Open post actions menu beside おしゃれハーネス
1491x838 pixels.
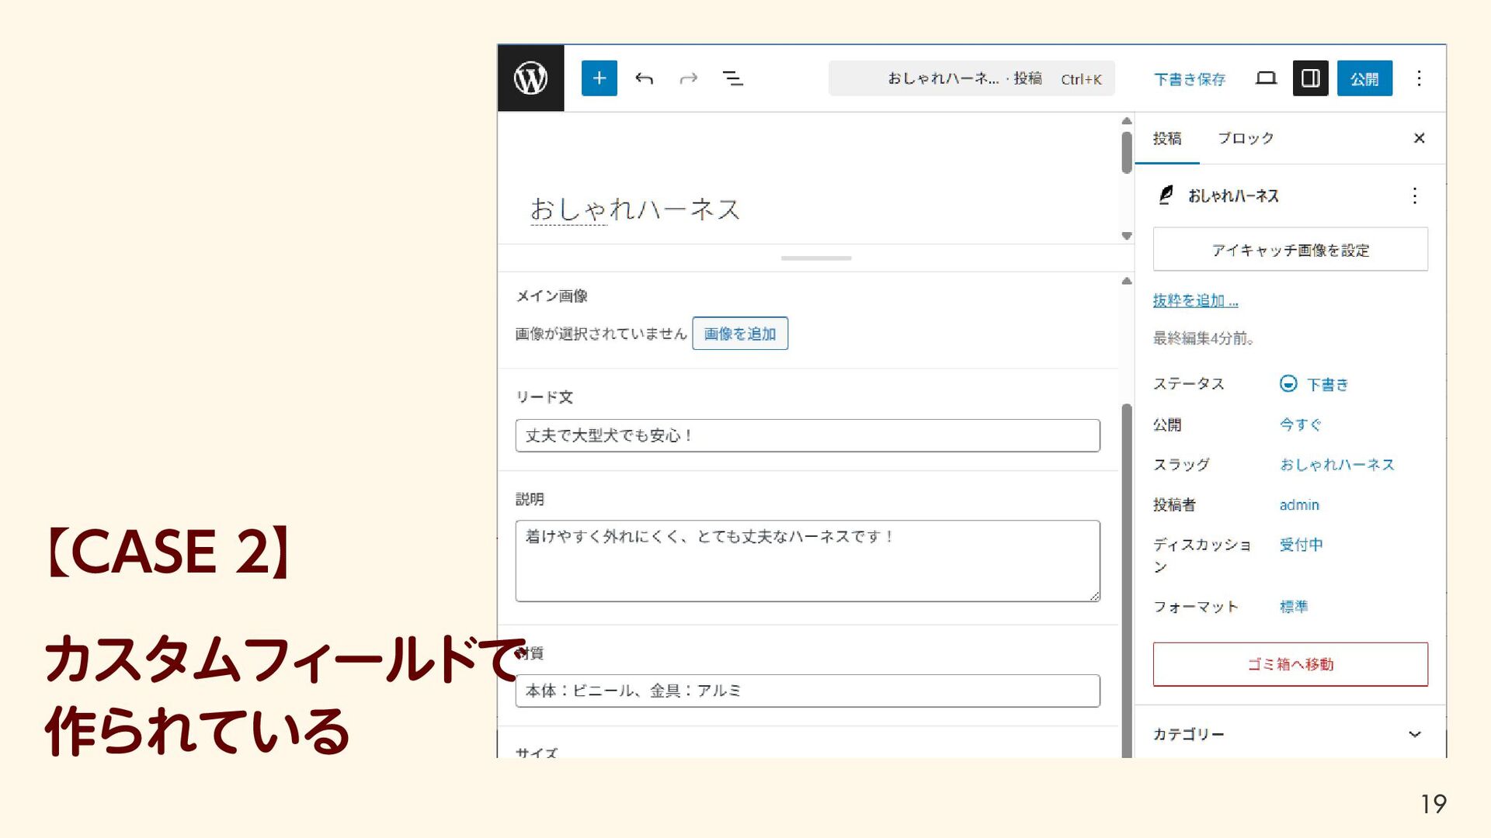[1414, 196]
